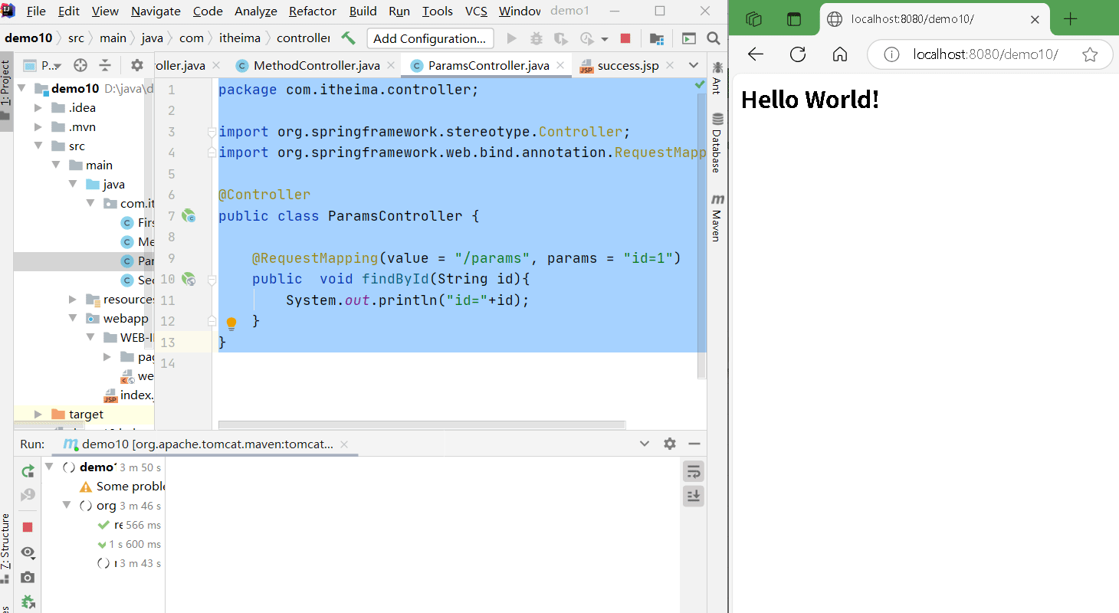Click locate-in-project crosshair icon
1119x613 pixels.
(80, 65)
